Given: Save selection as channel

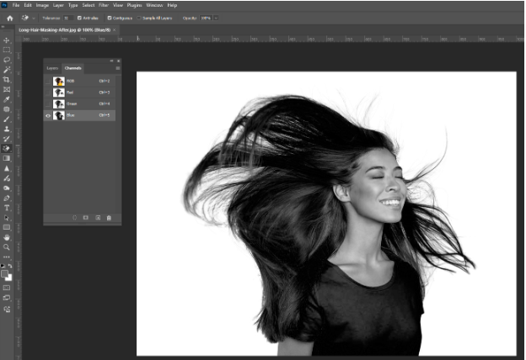Looking at the screenshot, I should coord(86,218).
